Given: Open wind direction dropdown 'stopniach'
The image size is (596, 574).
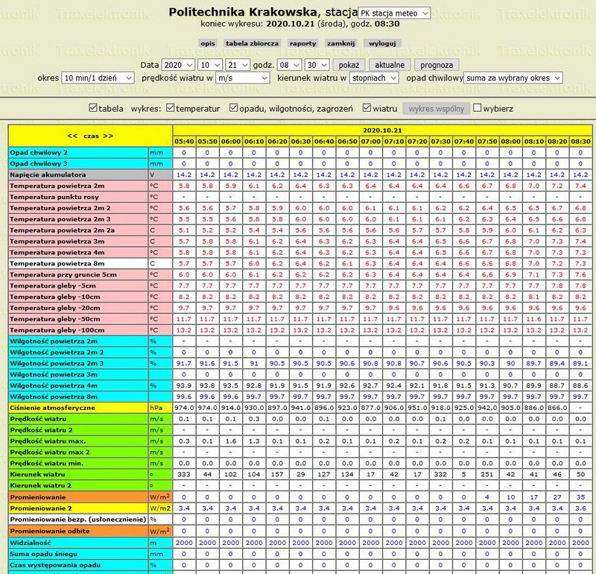Looking at the screenshot, I should point(374,78).
